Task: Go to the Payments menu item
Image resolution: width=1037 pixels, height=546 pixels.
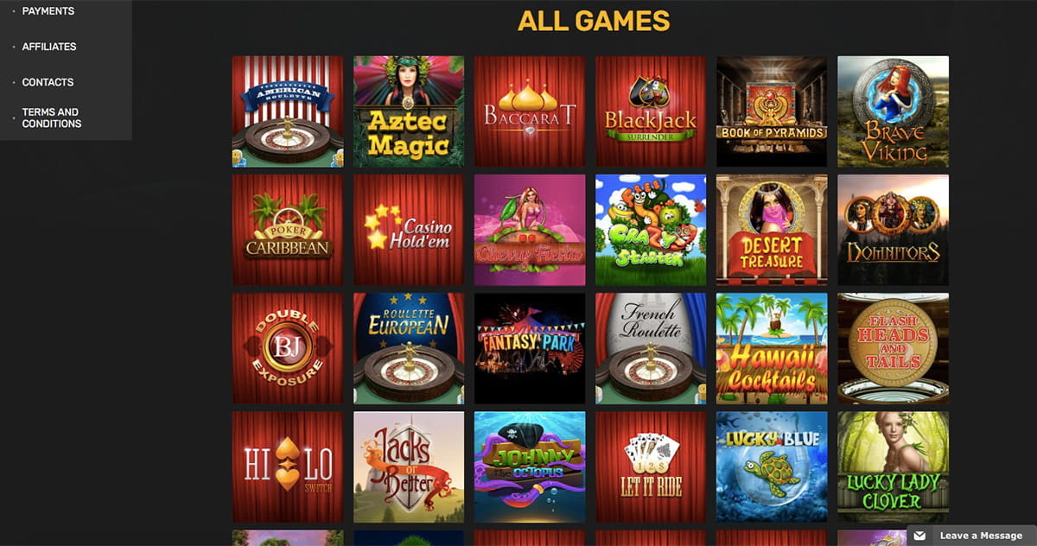Action: (48, 11)
